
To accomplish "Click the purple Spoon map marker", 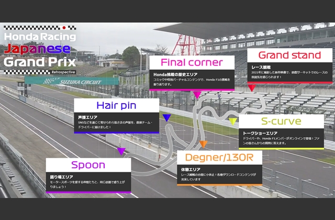I will click(x=121, y=151).
